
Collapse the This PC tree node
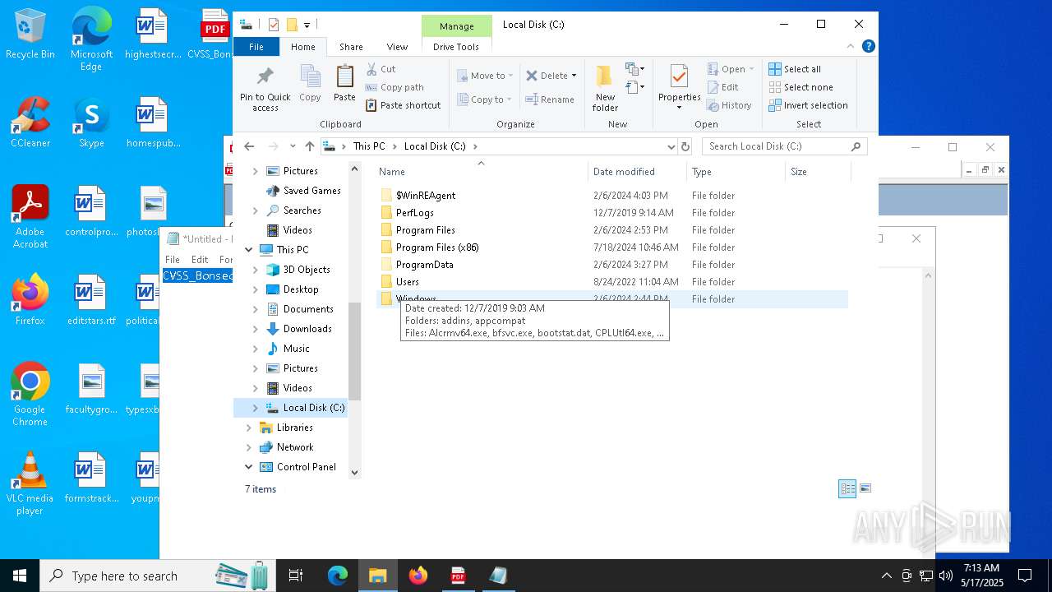249,250
